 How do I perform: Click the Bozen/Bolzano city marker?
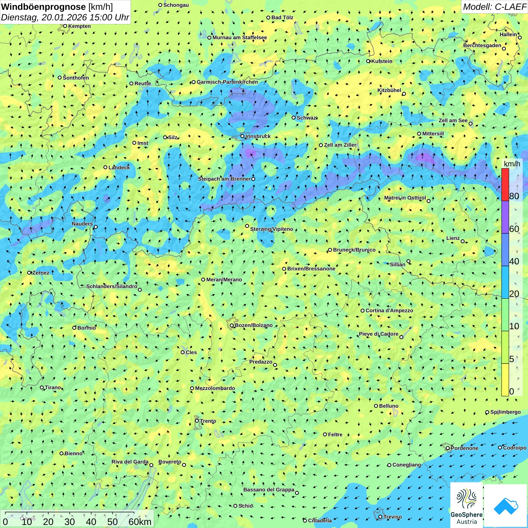click(232, 325)
